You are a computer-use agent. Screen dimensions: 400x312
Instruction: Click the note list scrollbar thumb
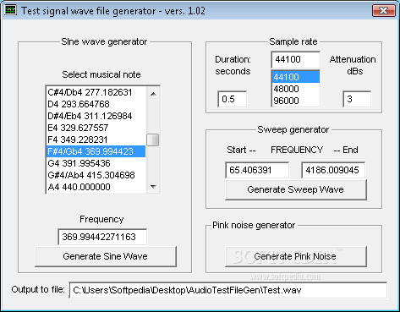[x=153, y=140]
